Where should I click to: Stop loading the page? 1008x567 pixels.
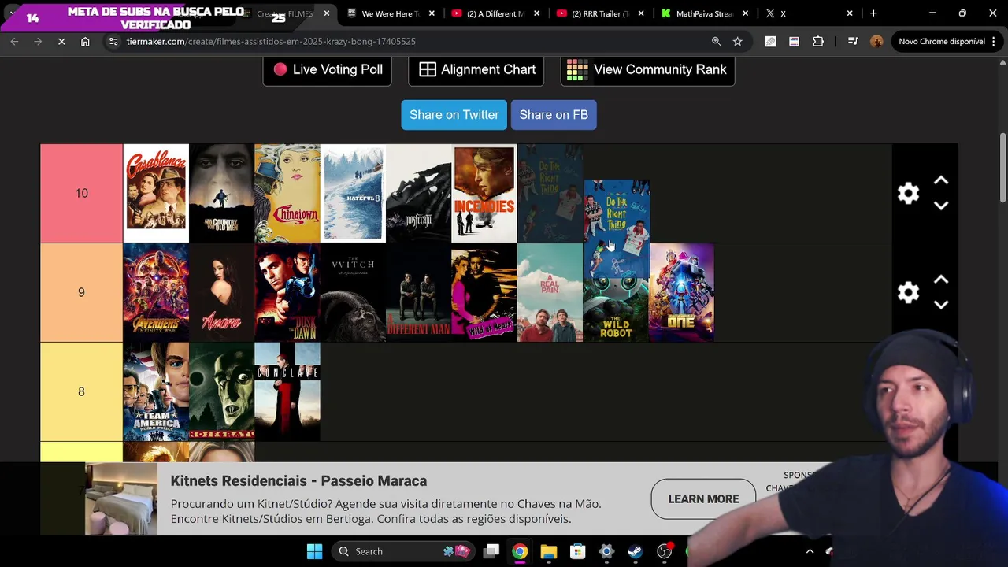point(61,41)
